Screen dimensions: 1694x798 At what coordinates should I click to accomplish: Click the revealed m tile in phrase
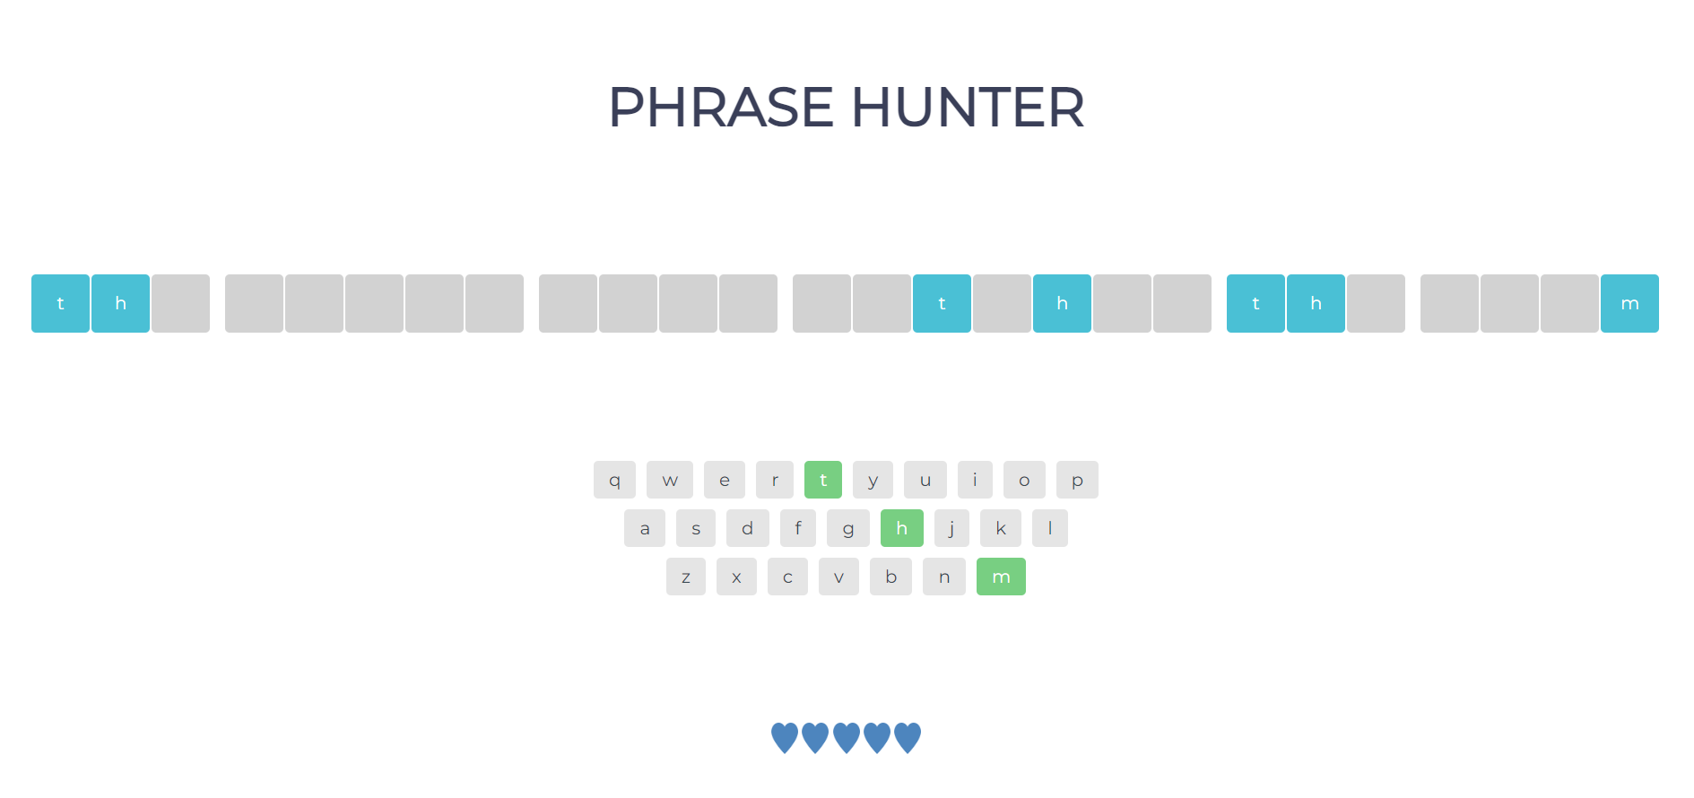point(1629,303)
